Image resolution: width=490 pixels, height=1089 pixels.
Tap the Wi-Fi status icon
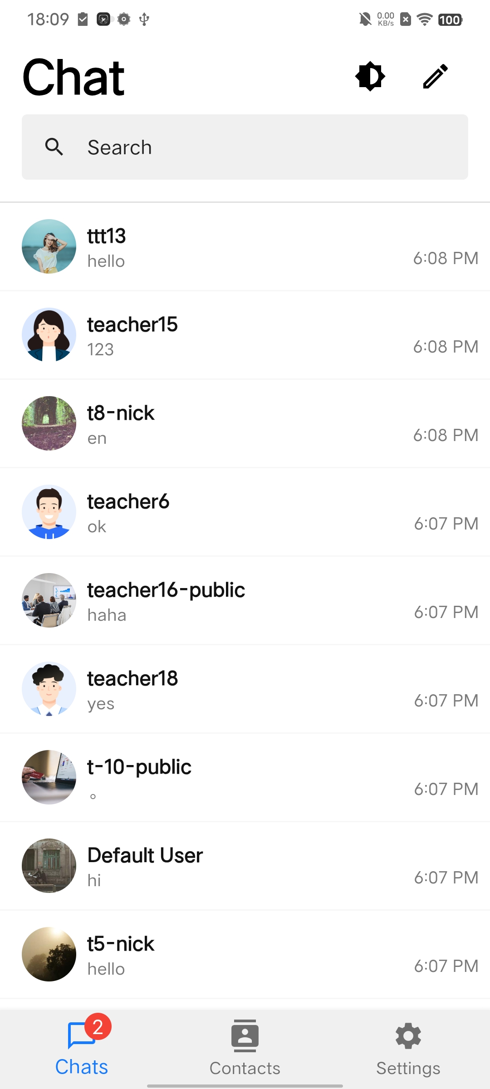[x=425, y=19]
